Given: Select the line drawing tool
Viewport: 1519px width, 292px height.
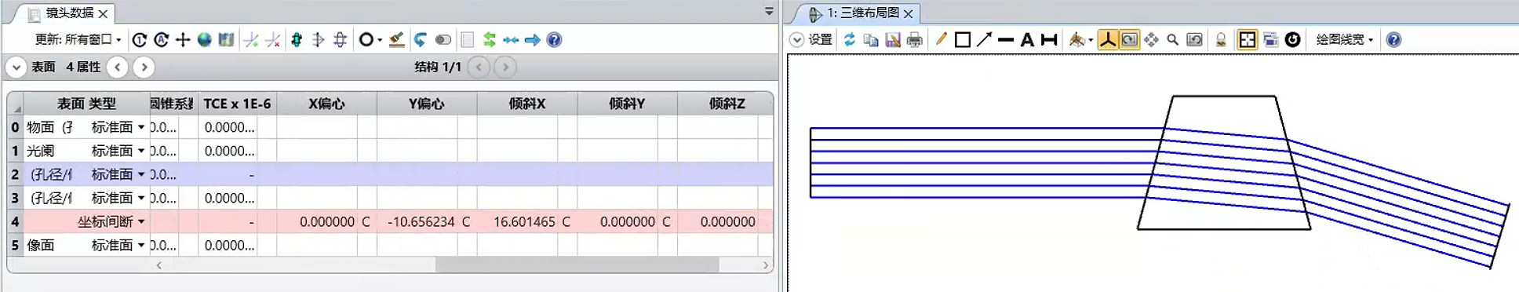Looking at the screenshot, I should 1006,39.
